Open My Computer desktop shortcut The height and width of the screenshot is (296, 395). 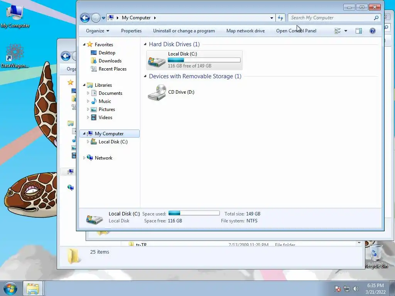(x=15, y=15)
